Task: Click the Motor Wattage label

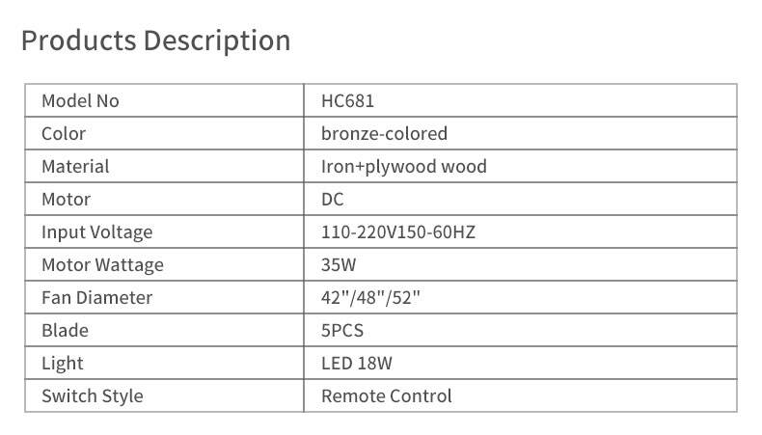Action: click(102, 265)
